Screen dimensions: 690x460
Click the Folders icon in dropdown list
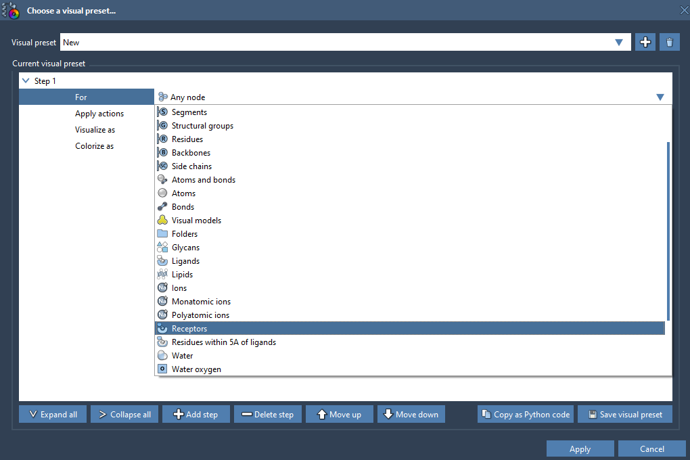coord(162,234)
